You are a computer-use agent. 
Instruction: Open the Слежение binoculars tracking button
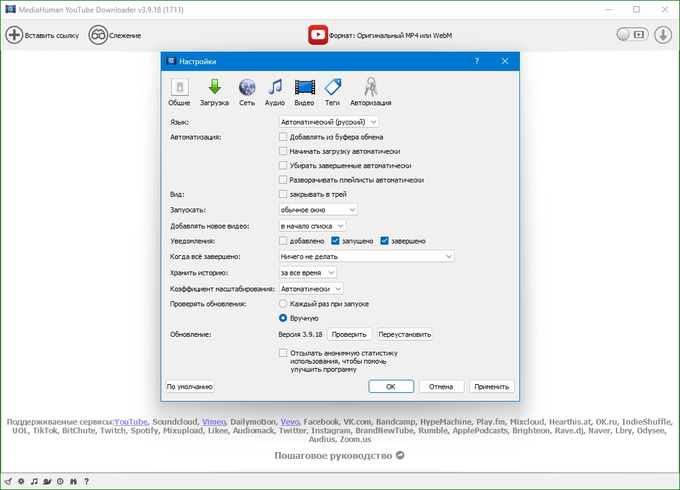coord(98,35)
